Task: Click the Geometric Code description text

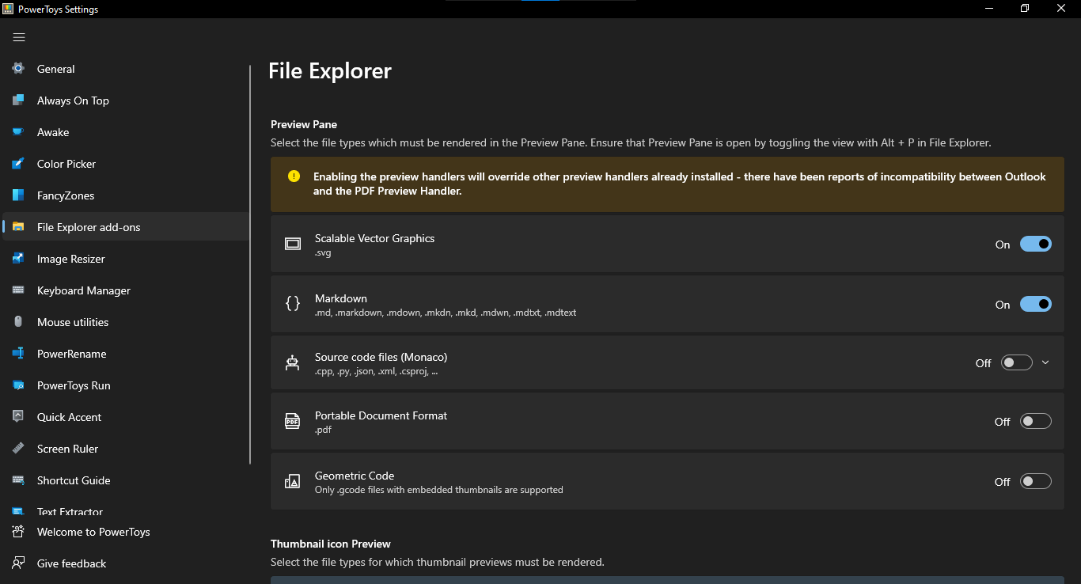Action: click(439, 490)
